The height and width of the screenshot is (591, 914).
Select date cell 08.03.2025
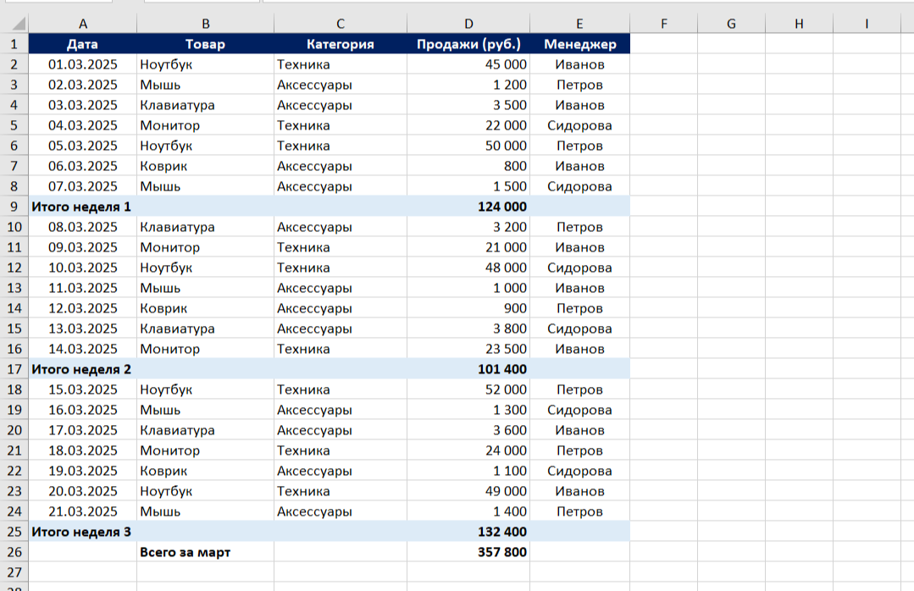tap(83, 227)
